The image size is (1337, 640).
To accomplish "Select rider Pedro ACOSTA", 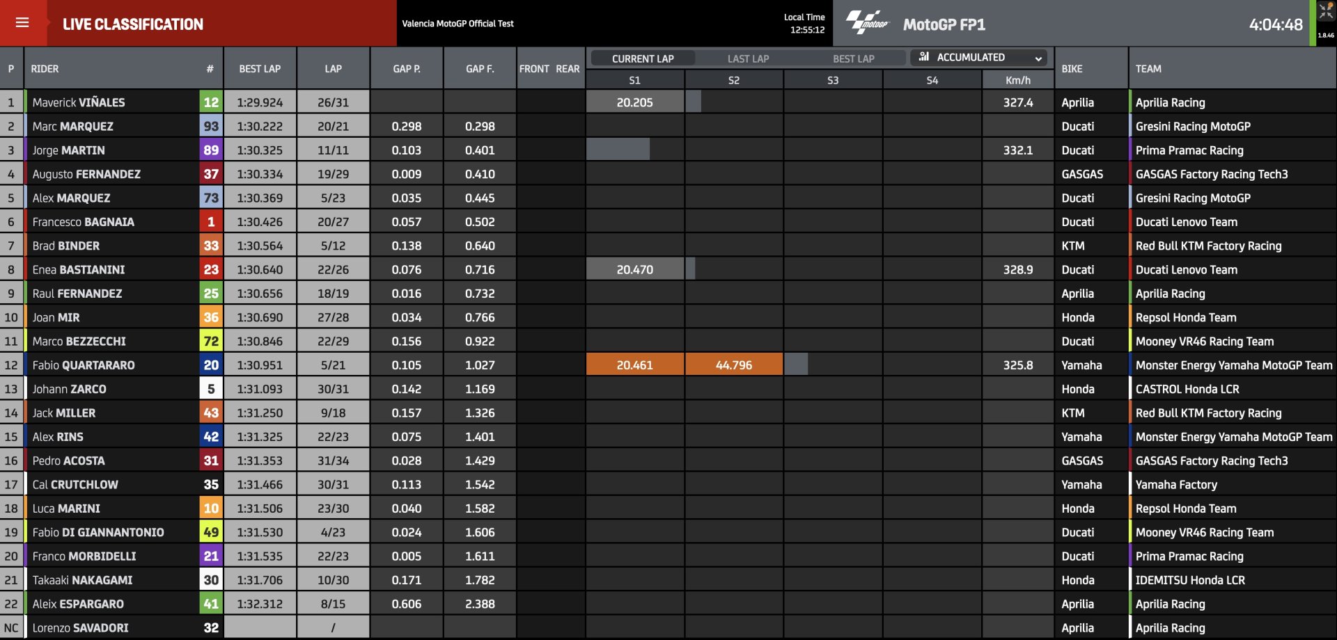I will pyautogui.click(x=68, y=461).
